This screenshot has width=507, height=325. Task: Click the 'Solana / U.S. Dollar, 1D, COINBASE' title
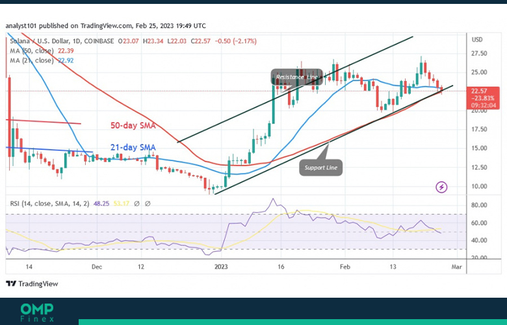(62, 41)
